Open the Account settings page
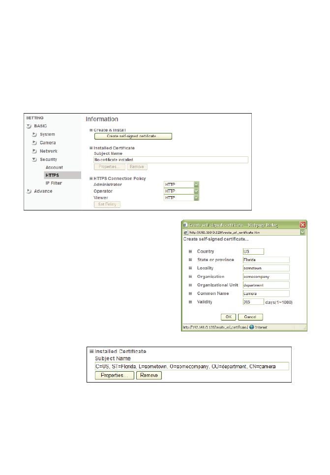330x475 pixels. click(x=54, y=167)
